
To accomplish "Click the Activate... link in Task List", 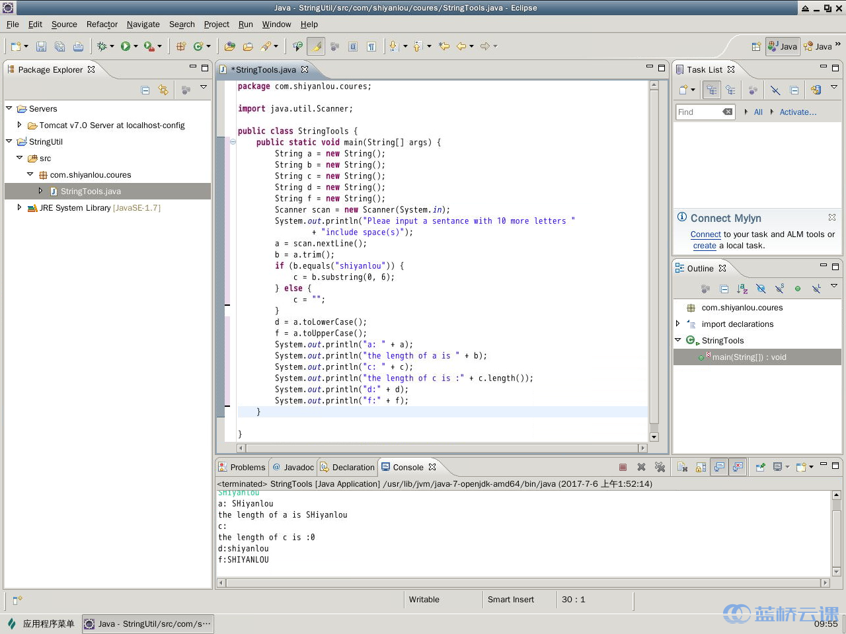I will coord(798,112).
